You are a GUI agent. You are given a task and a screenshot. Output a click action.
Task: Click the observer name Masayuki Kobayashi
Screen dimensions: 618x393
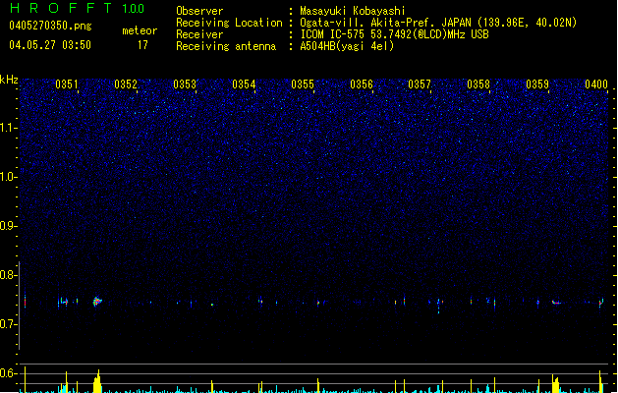click(x=353, y=11)
